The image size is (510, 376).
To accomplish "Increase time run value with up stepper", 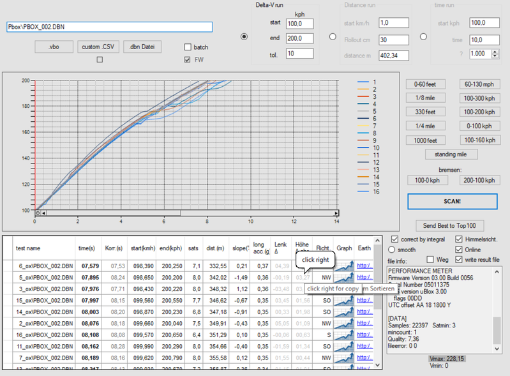I will 495,52.
